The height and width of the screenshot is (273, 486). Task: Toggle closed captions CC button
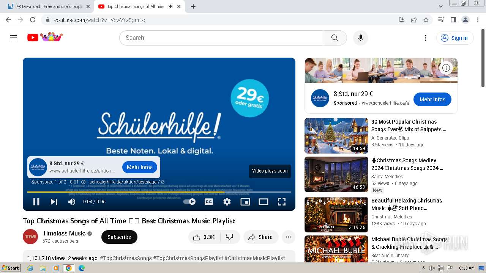[209, 202]
